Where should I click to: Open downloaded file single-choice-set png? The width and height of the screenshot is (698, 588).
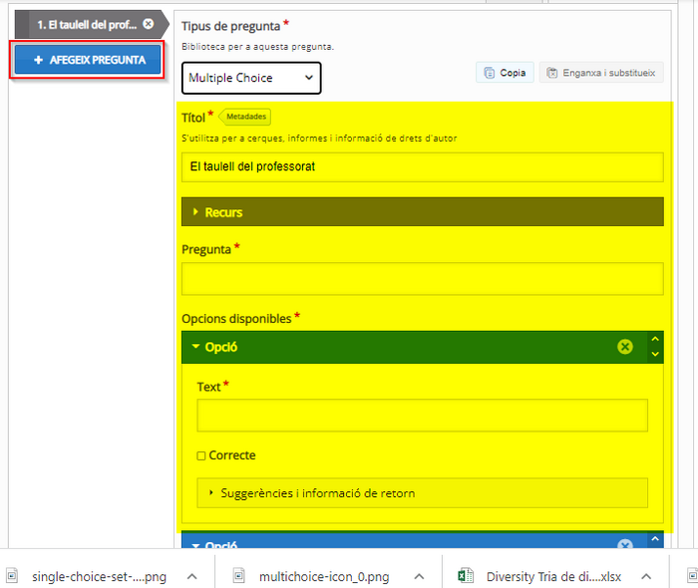(99, 576)
